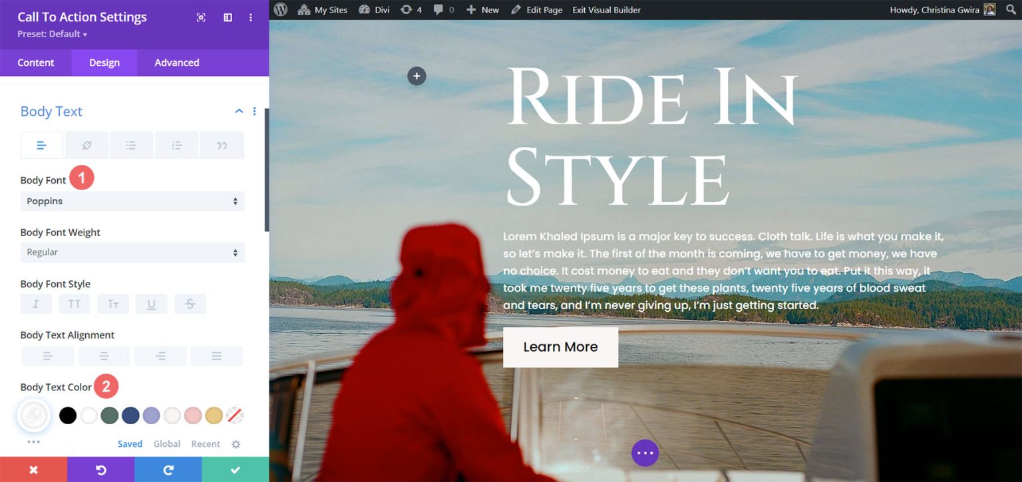Open the expand modal view icon

[201, 17]
